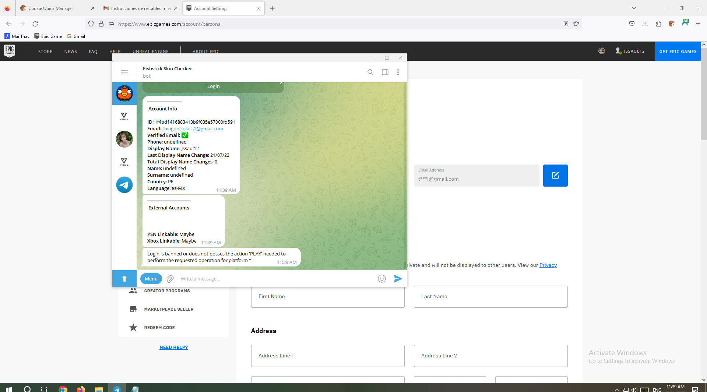The width and height of the screenshot is (707, 392).
Task: Open MARKETPLACE SELLER in account sidebar
Action: (169, 309)
